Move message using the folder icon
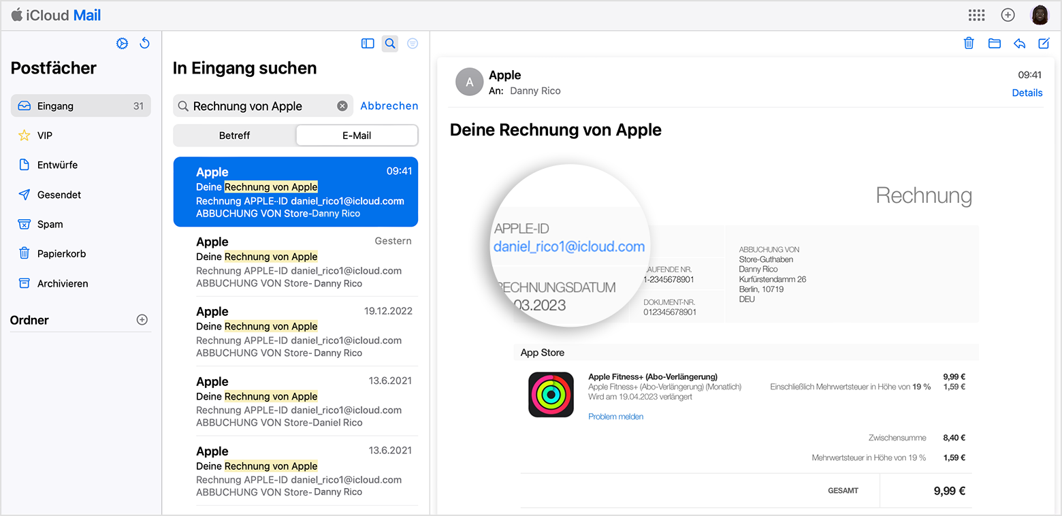 (995, 44)
